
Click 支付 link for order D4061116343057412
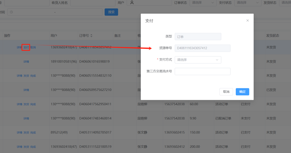point(26,48)
